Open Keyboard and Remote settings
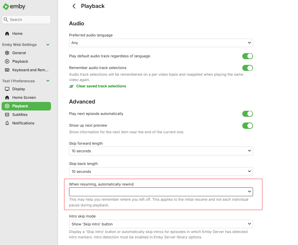 coord(26,70)
